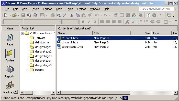Image resolution: width=179 pixels, height=101 pixels.
Task: Click the Search magnifier icon in toolbar
Action: (x=29, y=15)
